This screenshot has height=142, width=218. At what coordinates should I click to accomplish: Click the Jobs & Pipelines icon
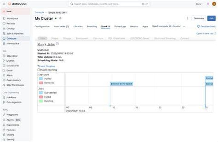(x=4, y=33)
